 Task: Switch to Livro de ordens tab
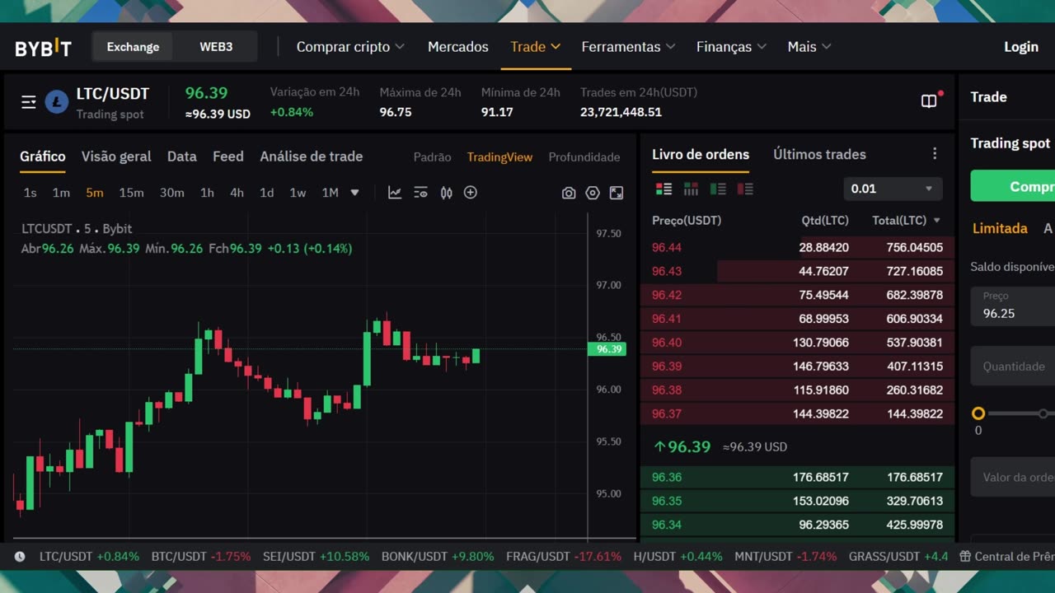point(701,154)
